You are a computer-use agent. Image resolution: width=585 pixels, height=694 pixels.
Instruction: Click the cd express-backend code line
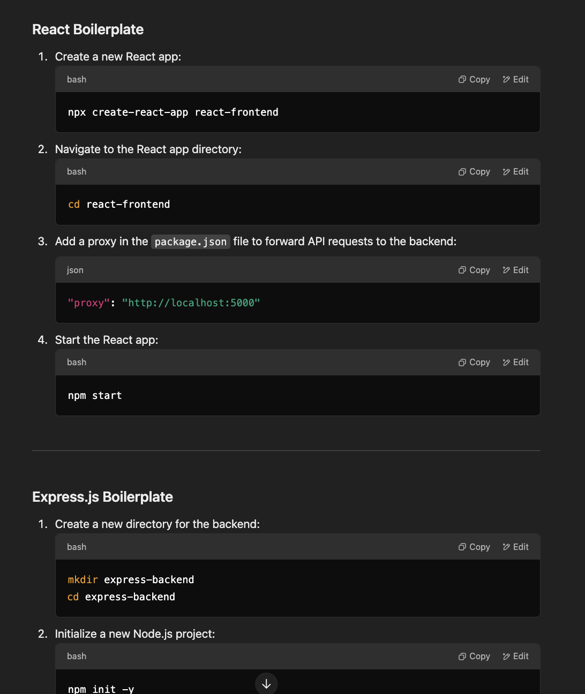coord(121,597)
